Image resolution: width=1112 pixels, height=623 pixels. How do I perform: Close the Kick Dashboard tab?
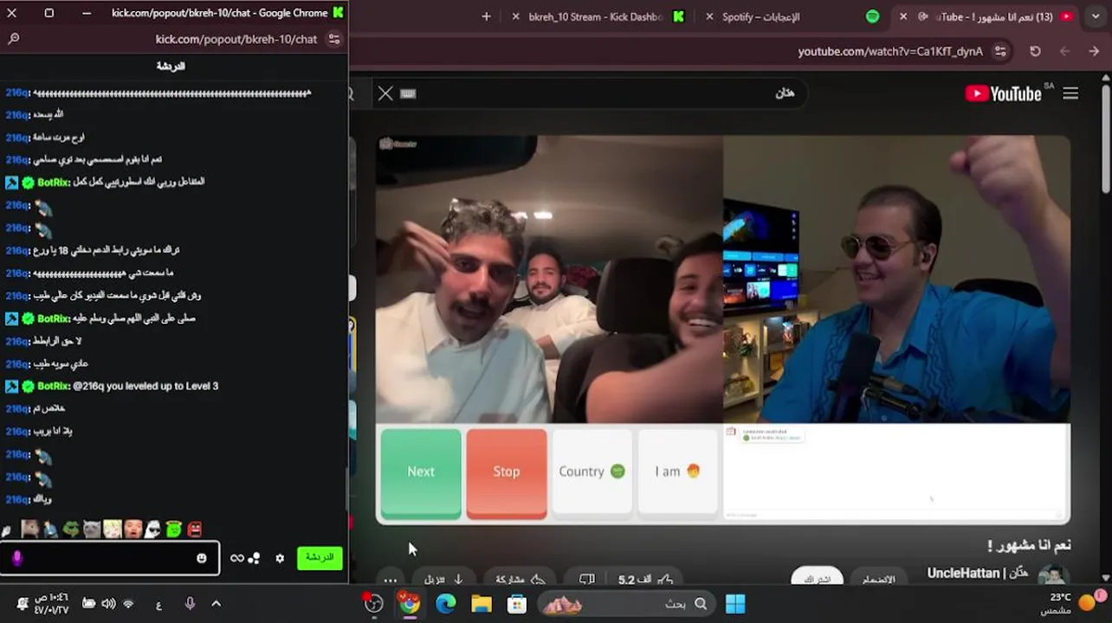point(517,16)
